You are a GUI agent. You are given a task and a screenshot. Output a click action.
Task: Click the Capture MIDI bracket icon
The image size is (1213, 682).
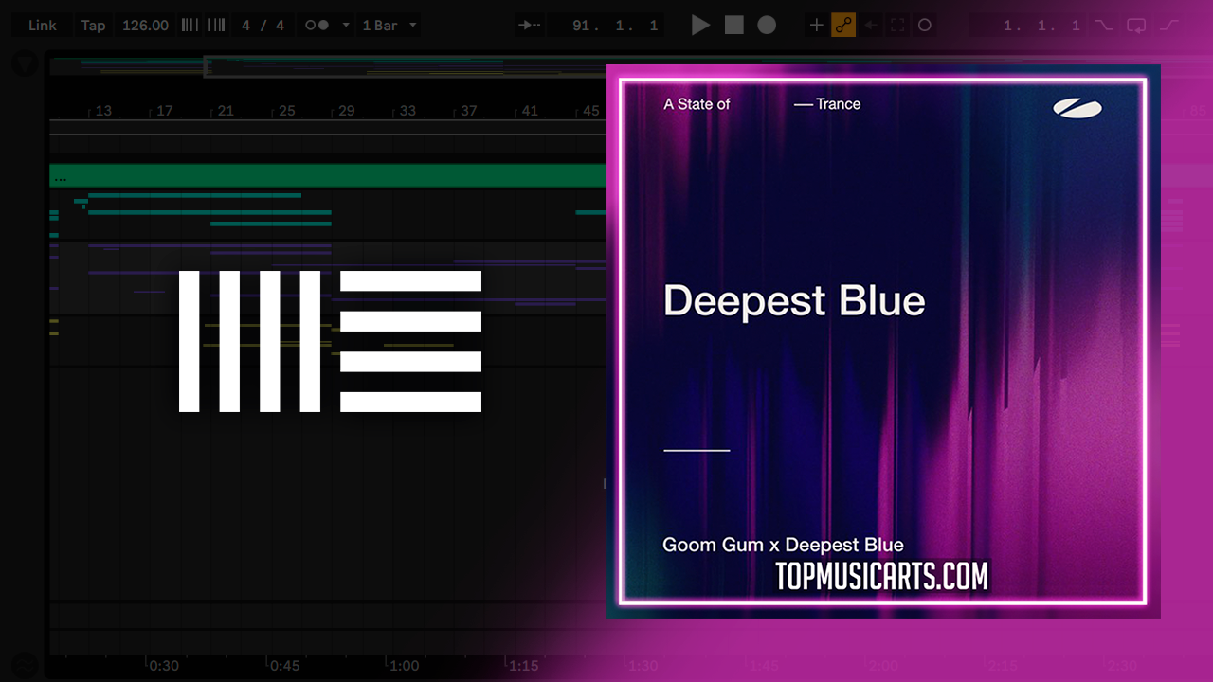pos(897,26)
